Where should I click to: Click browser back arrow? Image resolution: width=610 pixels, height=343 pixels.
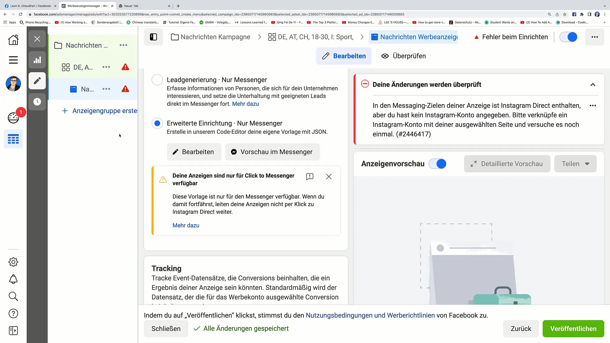point(5,14)
